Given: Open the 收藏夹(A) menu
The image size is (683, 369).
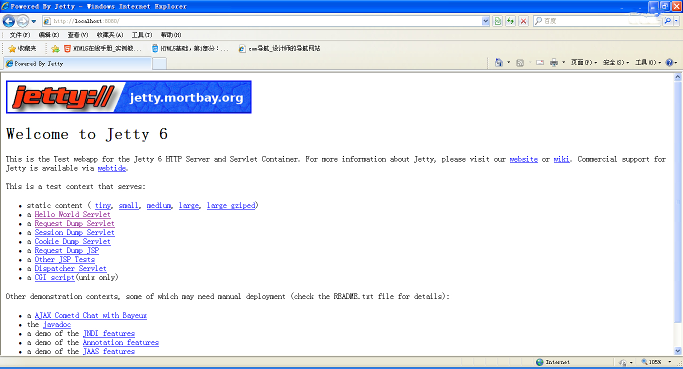Looking at the screenshot, I should [x=110, y=35].
